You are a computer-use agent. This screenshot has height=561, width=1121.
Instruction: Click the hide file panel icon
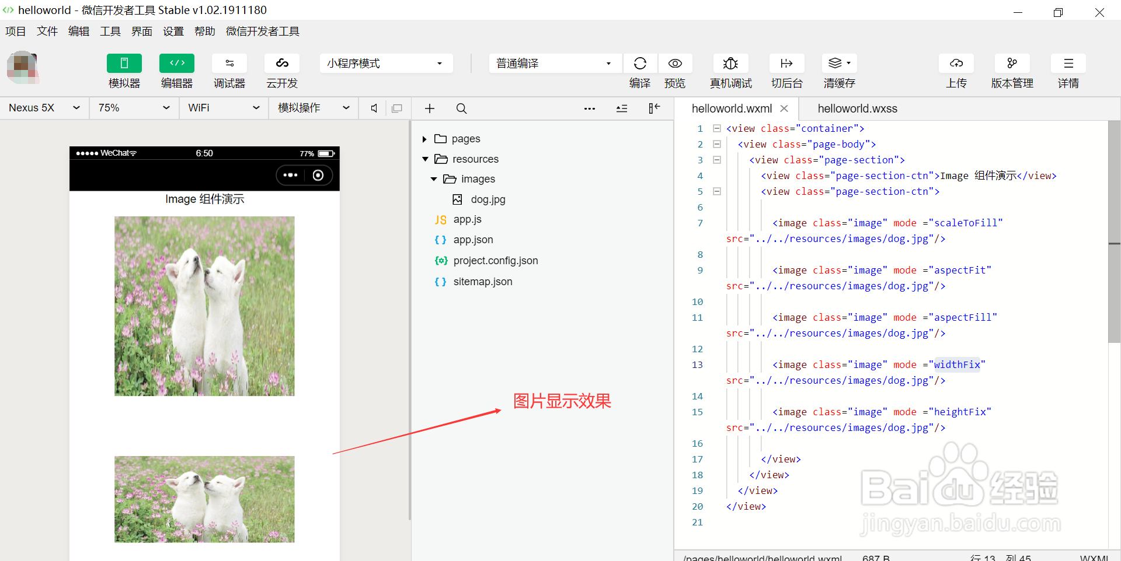654,108
